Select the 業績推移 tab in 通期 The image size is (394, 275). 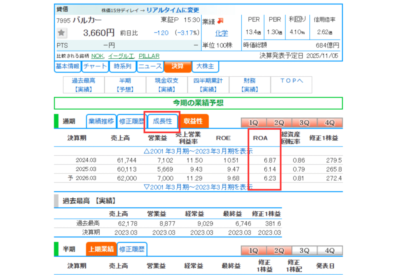pyautogui.click(x=101, y=122)
